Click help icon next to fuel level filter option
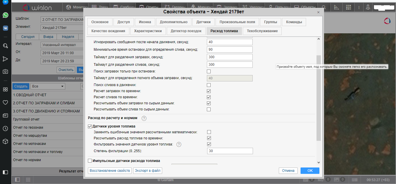The image size is (396, 184). coord(179,144)
